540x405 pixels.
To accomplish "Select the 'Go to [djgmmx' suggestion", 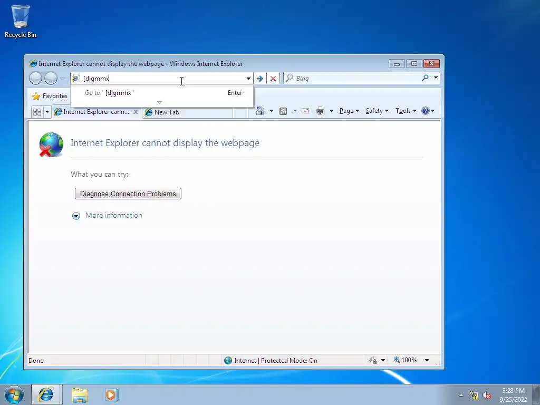I will click(162, 93).
